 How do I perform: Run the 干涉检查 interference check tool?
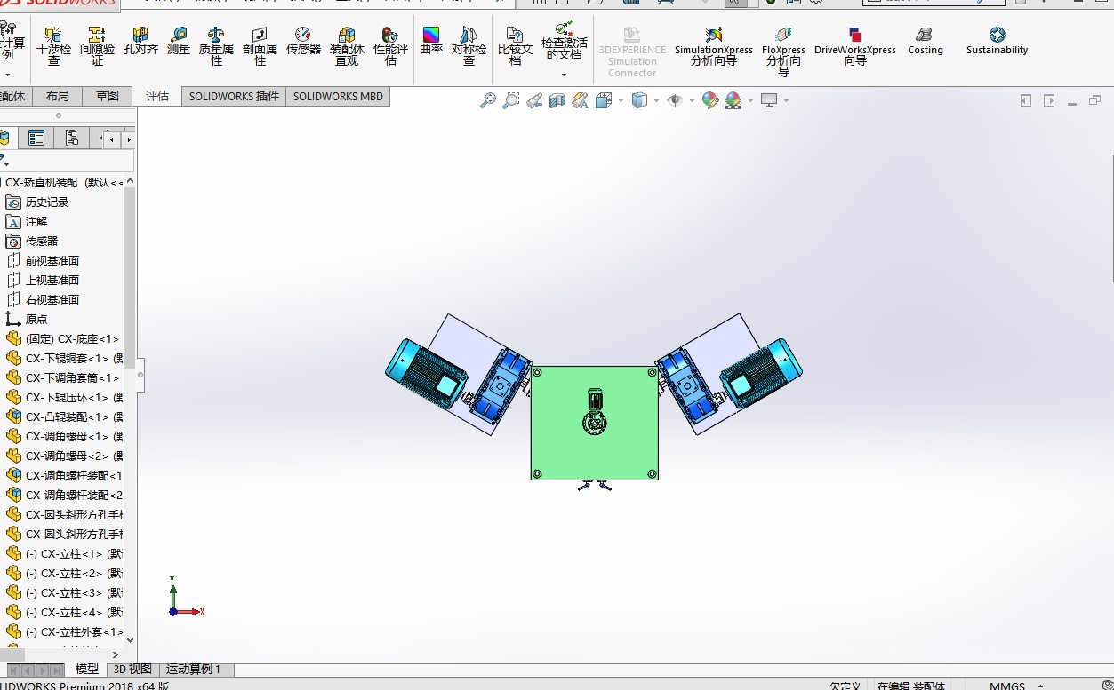[53, 46]
